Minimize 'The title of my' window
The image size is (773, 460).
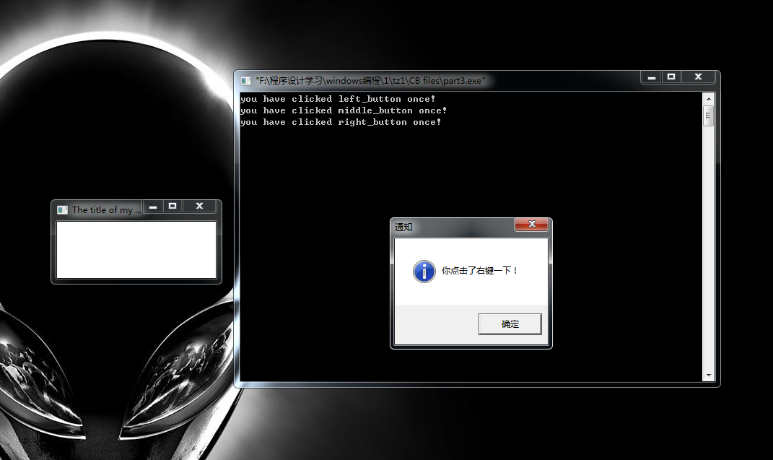click(x=153, y=206)
